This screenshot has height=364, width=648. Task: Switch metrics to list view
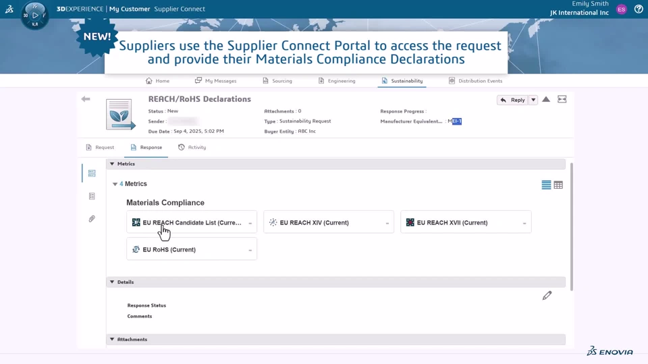point(546,185)
